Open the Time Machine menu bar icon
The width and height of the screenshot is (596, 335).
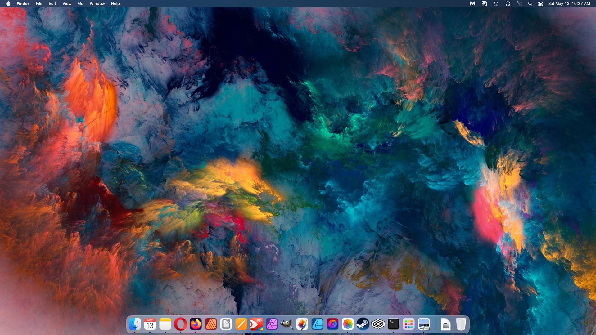click(496, 4)
